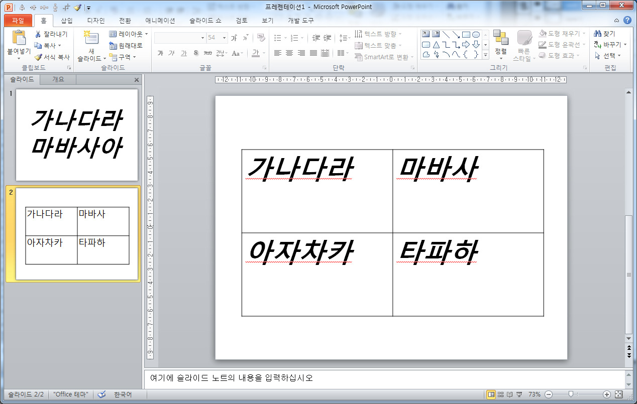637x404 pixels.
Task: Open the line spacing dropdown
Action: point(344,38)
